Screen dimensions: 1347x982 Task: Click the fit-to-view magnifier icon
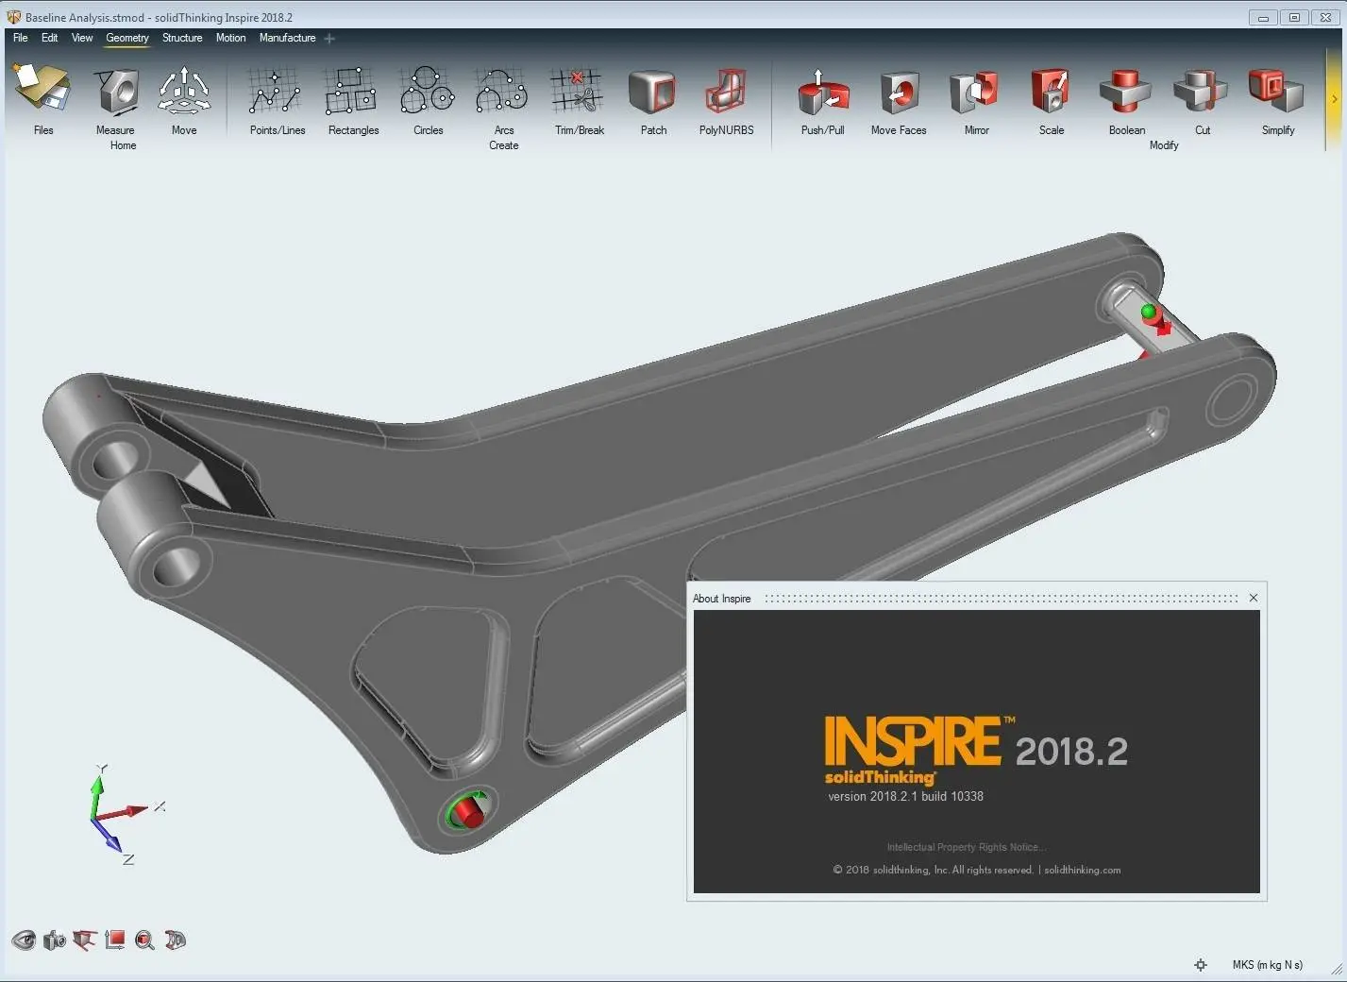pos(144,940)
